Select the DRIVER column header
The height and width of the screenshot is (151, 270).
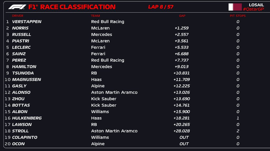pyautogui.click(x=18, y=16)
